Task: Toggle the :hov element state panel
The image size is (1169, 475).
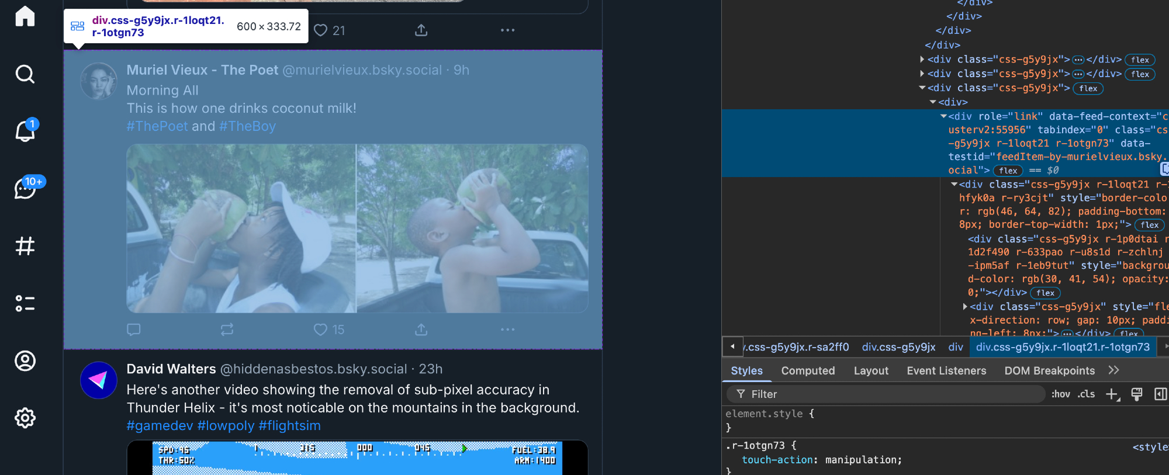Action: 1060,394
